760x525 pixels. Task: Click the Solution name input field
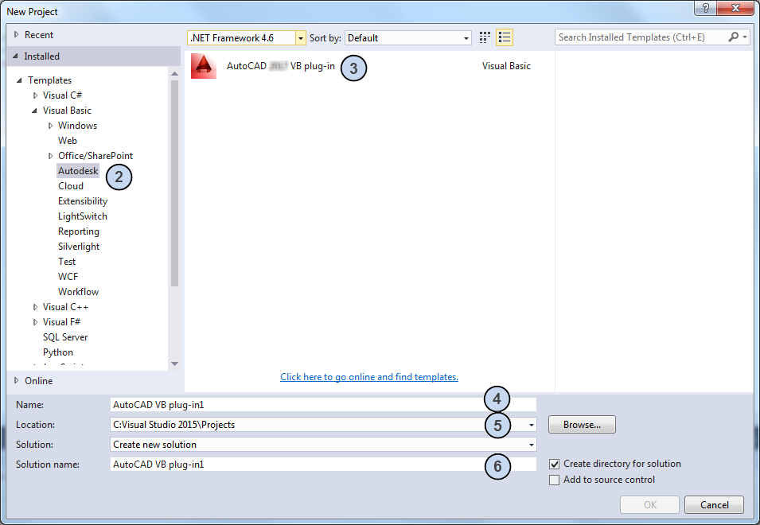tap(323, 465)
